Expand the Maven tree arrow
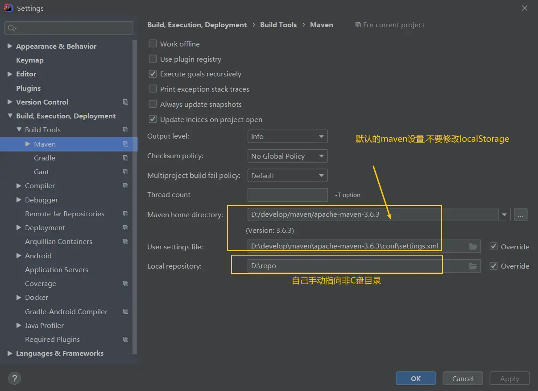The image size is (538, 391). 28,144
